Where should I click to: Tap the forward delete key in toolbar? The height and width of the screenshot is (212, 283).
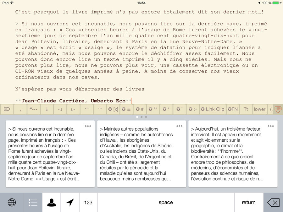point(7,109)
